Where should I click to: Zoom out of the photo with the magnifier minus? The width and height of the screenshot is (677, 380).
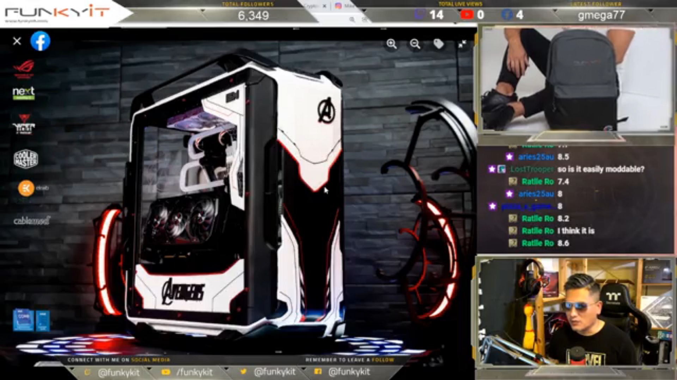click(x=415, y=44)
